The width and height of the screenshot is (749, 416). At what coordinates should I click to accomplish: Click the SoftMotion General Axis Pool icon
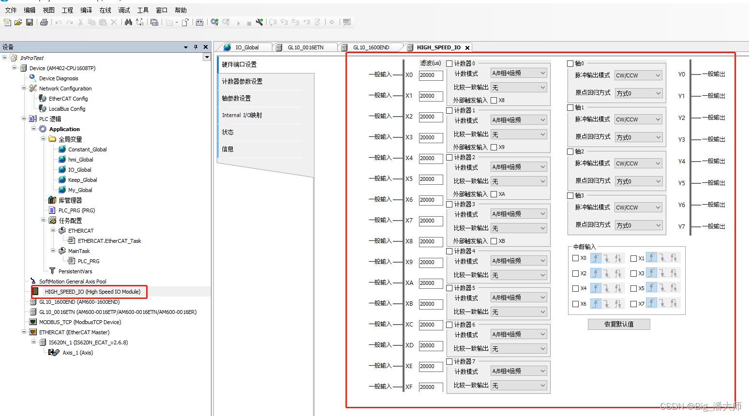[33, 281]
